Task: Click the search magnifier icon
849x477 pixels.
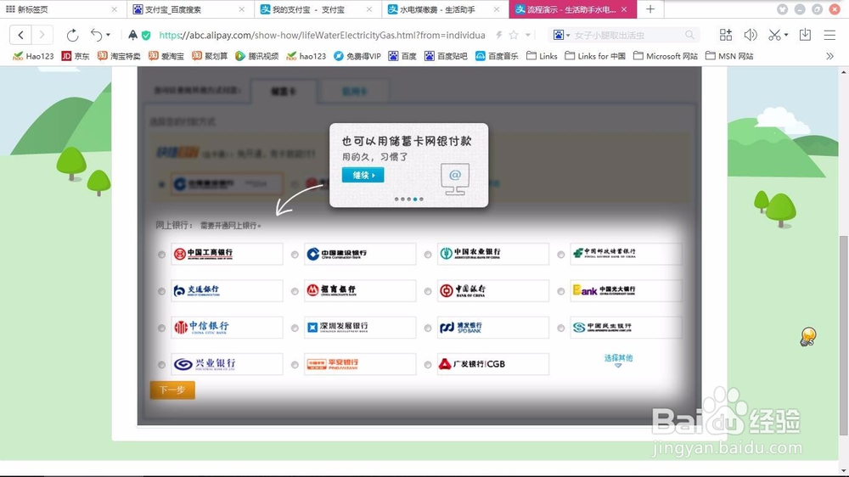Action: [x=689, y=35]
